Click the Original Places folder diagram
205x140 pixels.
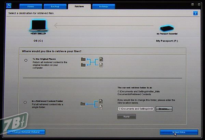(92, 62)
